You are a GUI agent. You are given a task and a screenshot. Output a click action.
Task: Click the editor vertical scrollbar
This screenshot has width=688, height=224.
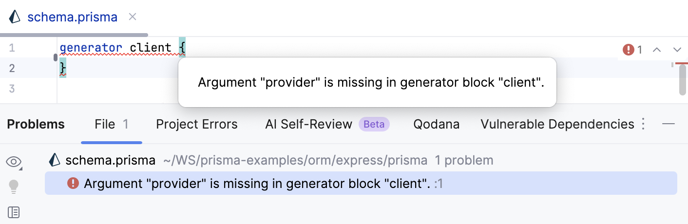pos(683,80)
